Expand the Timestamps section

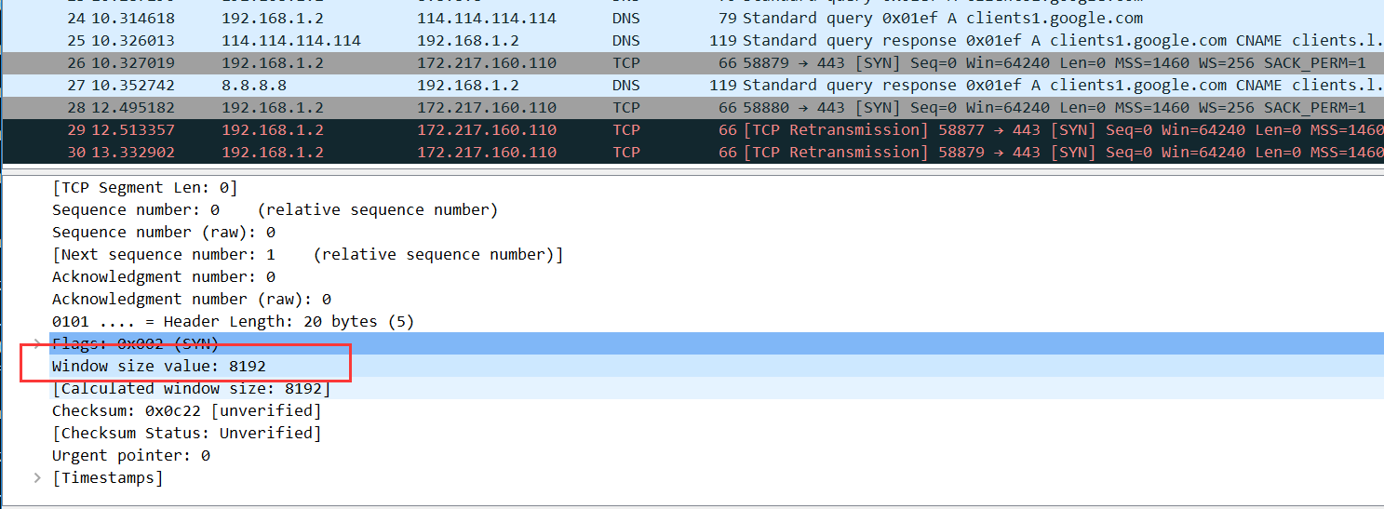click(x=37, y=478)
